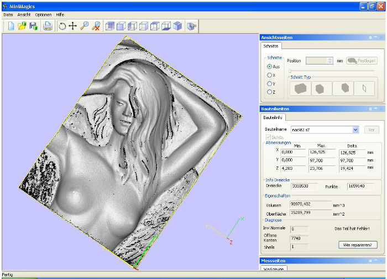Screen dimensions: 387x279
Task: Open a file with the folder icon
Action: [x=22, y=26]
